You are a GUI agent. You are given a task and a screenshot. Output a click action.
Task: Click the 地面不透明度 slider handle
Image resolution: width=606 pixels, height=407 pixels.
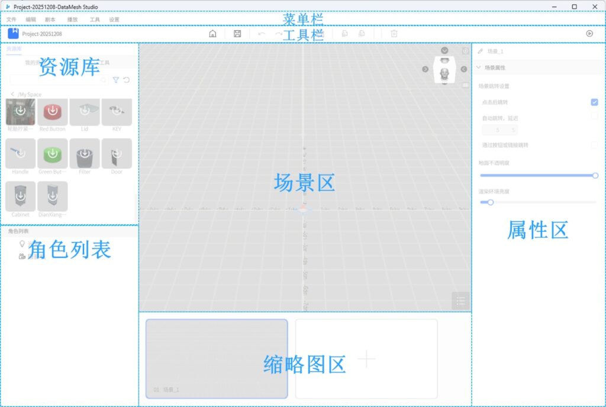(x=595, y=176)
